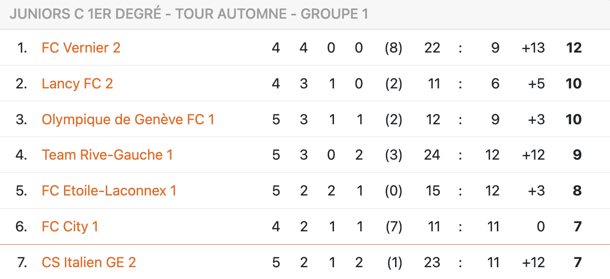Click the (8) fair-play value in parentheses

(x=394, y=48)
